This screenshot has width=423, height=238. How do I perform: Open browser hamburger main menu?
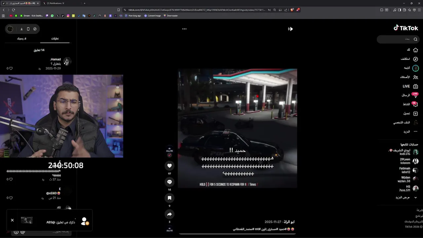coord(420,10)
